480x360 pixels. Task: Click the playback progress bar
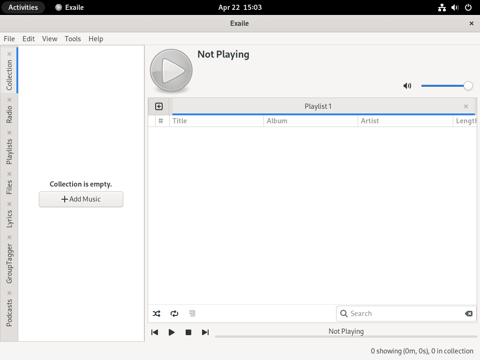(x=346, y=337)
